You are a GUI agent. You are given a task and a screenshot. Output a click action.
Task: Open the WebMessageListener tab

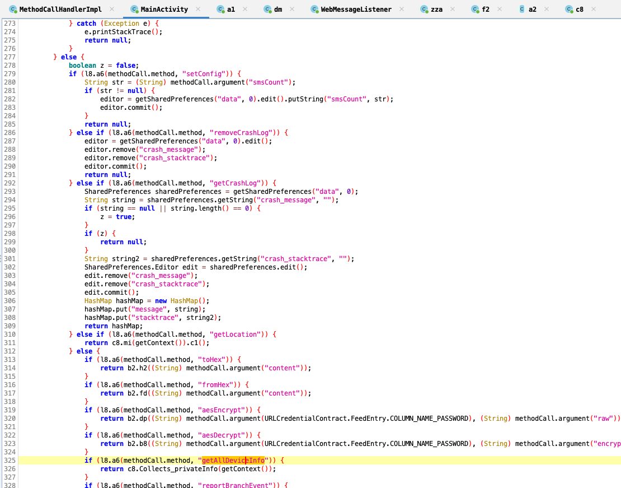pos(356,9)
